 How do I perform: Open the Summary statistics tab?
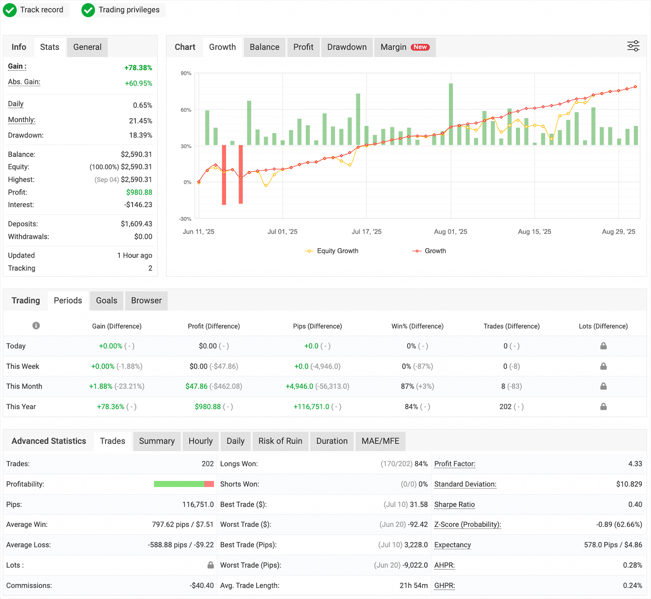point(157,441)
